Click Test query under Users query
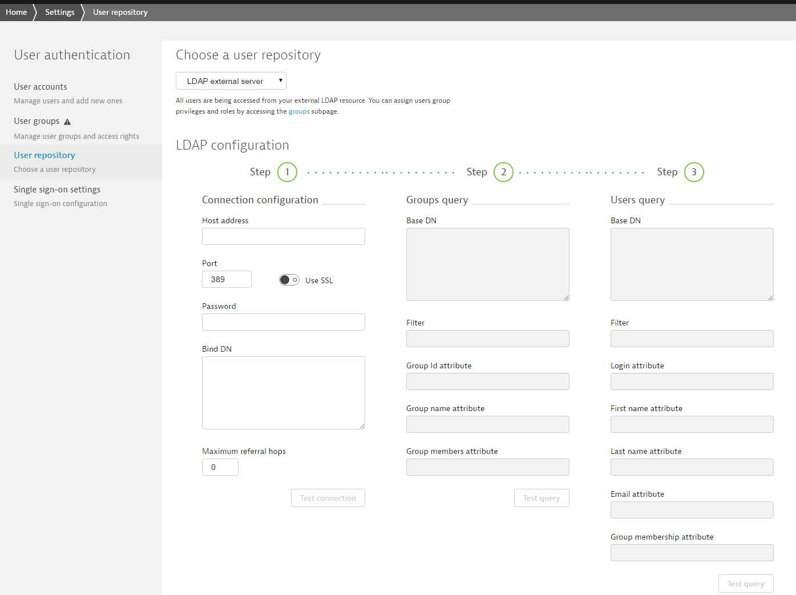This screenshot has width=796, height=595. [x=746, y=584]
